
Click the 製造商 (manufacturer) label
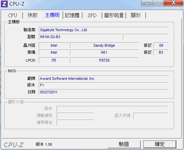coord(29,30)
